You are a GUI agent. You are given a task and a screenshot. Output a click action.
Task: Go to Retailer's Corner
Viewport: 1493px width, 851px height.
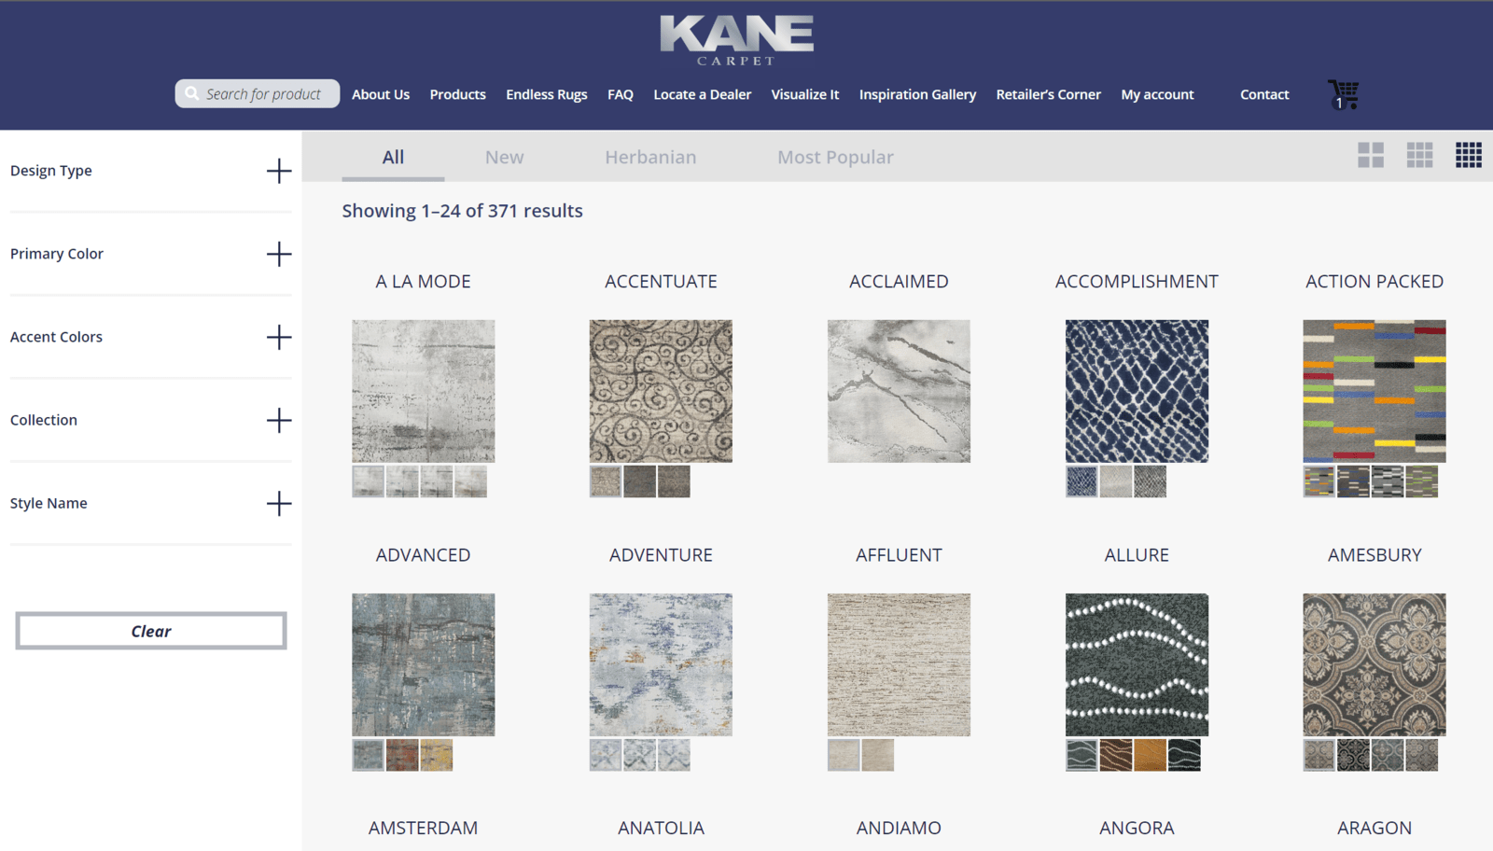pyautogui.click(x=1048, y=94)
